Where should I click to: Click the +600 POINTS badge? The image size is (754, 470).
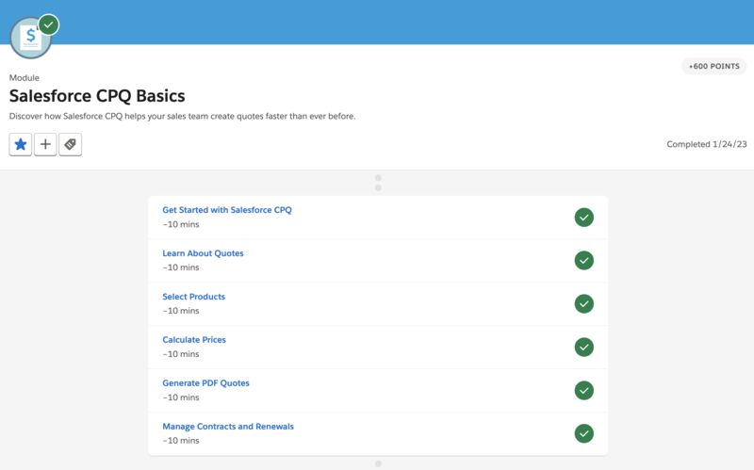click(x=714, y=66)
